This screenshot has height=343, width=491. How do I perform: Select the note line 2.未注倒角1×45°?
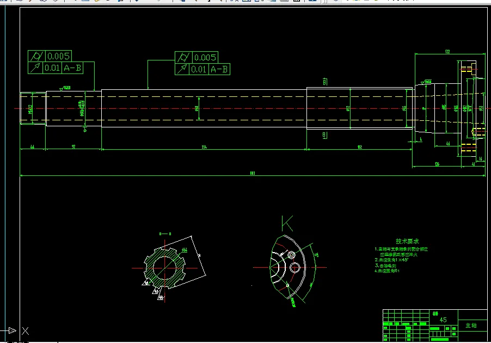392,260
